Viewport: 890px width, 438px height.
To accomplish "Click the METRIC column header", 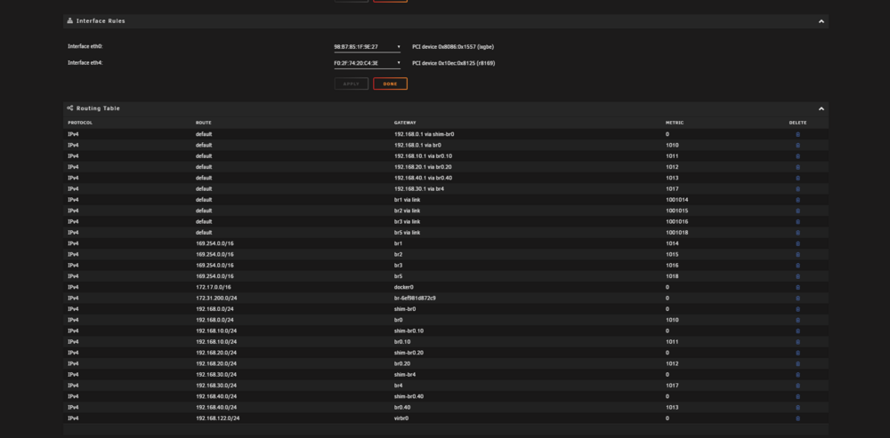I will pyautogui.click(x=675, y=123).
